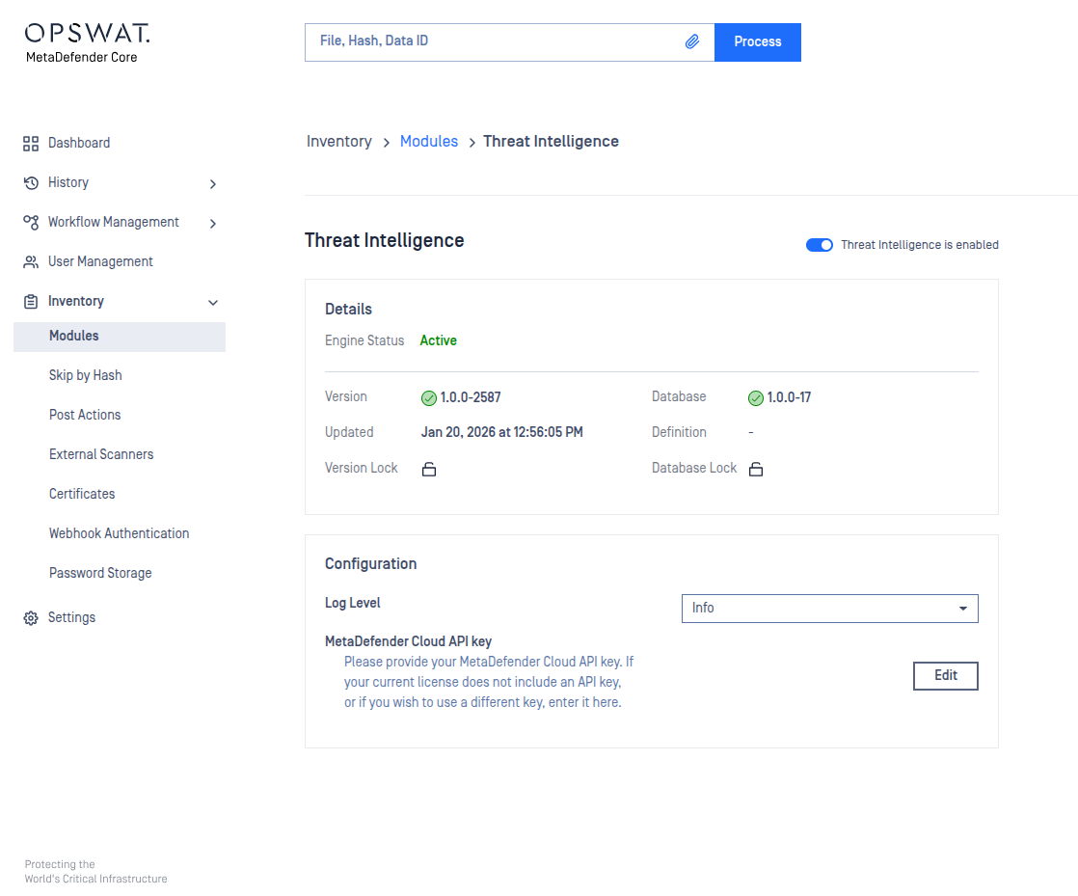Go to Modules breadcrumb link
This screenshot has width=1078, height=896.
429,142
